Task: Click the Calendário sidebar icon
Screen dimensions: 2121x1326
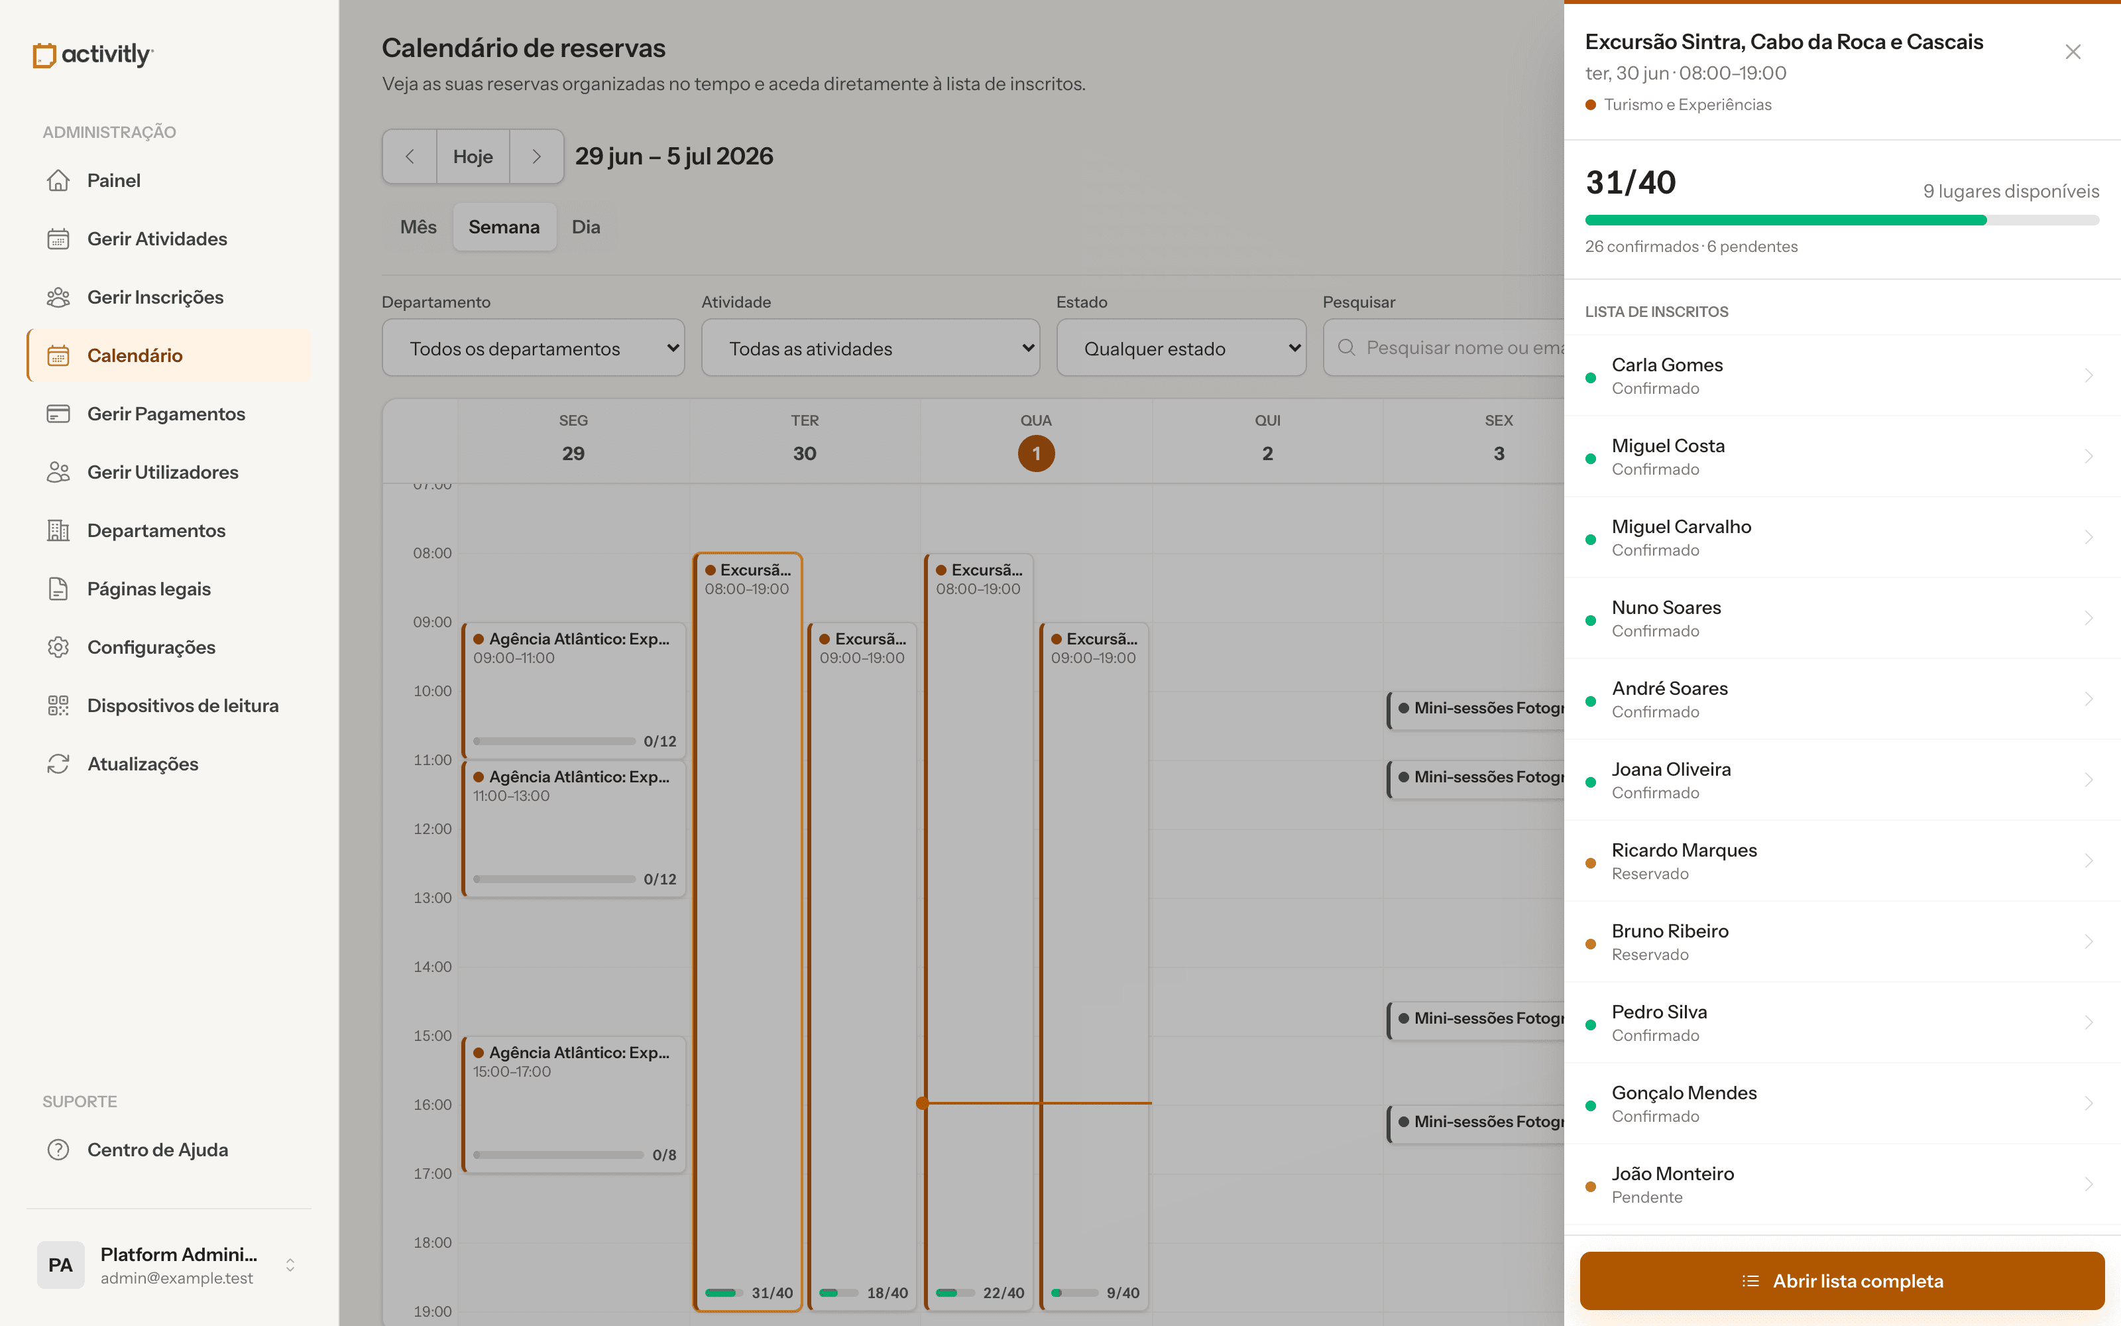Action: [58, 355]
